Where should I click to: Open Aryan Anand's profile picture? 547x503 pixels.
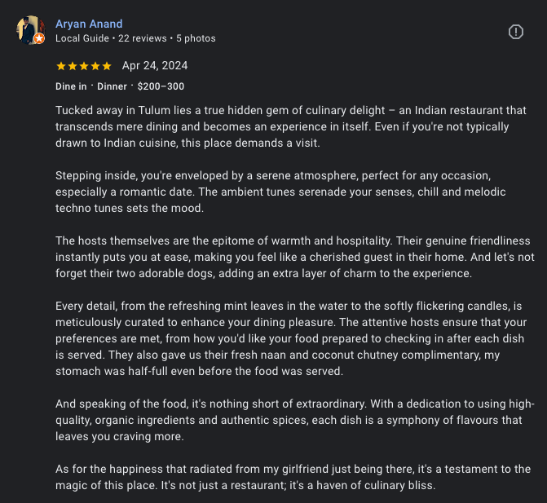pos(29,30)
